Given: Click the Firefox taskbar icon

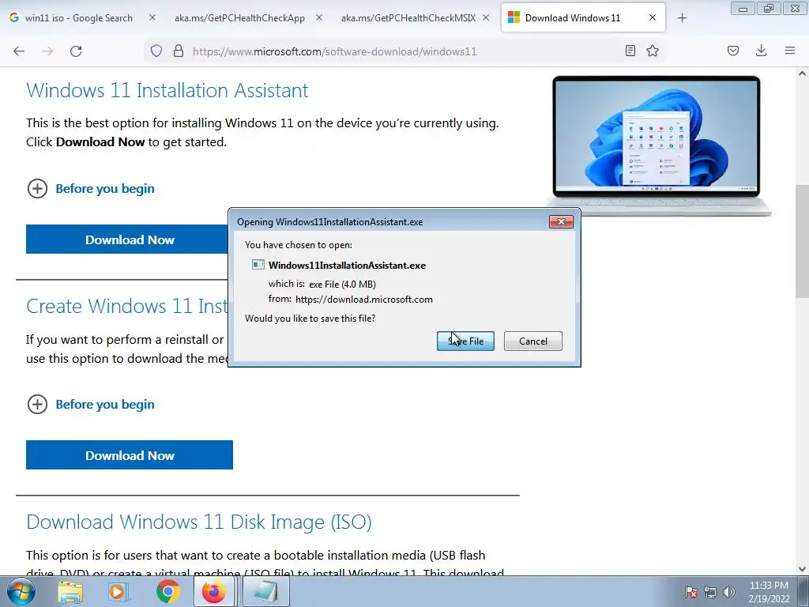Looking at the screenshot, I should click(213, 591).
